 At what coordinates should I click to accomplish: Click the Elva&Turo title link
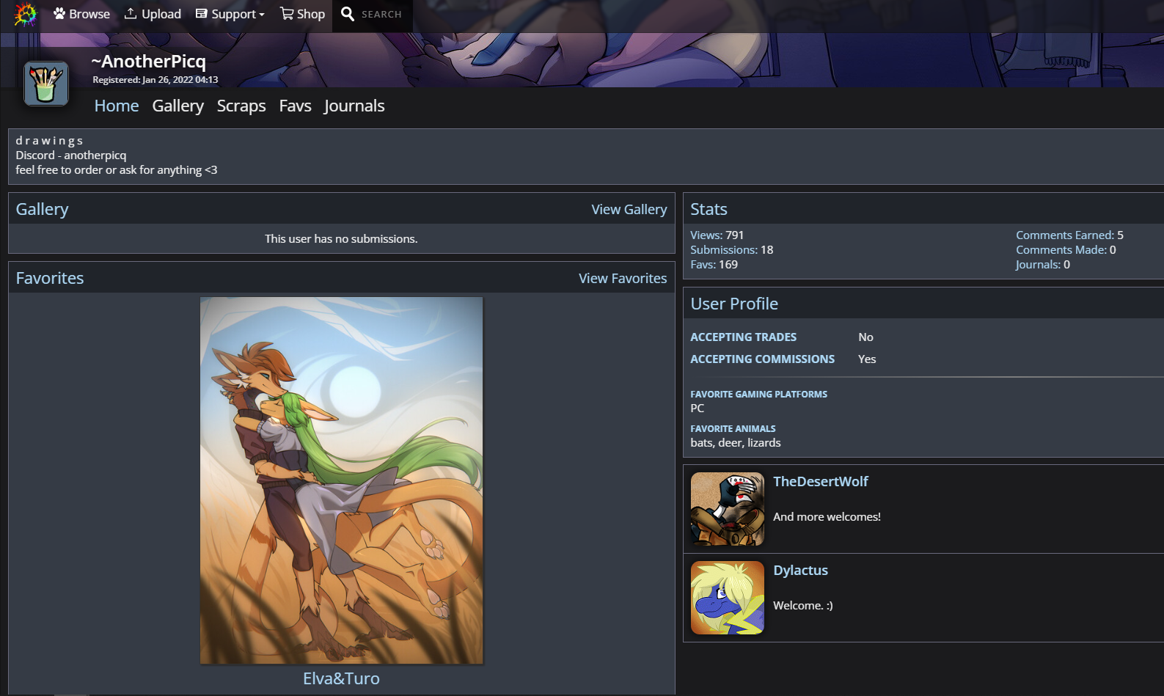(x=342, y=678)
